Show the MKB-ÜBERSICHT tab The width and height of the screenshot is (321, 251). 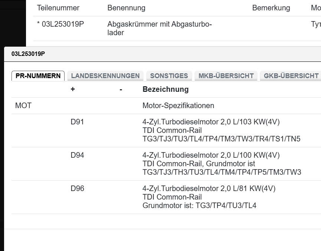(226, 76)
